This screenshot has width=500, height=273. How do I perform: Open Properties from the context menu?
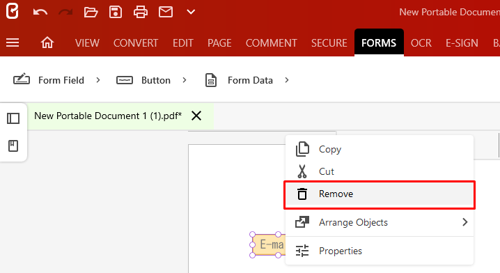coord(379,251)
